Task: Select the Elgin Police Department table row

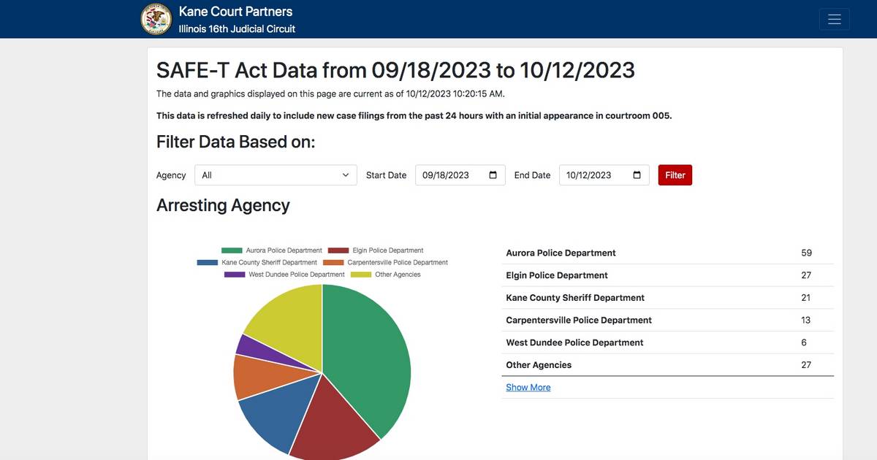Action: pyautogui.click(x=667, y=275)
